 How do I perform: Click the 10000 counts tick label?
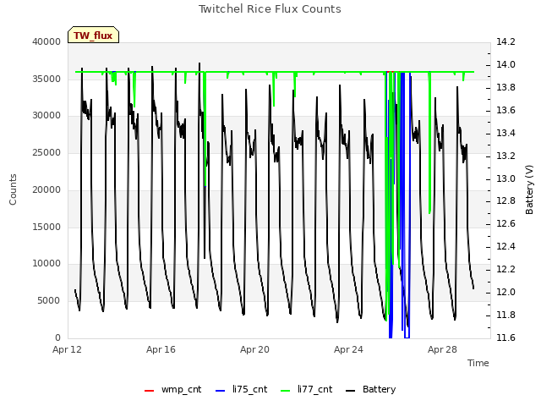(46, 263)
